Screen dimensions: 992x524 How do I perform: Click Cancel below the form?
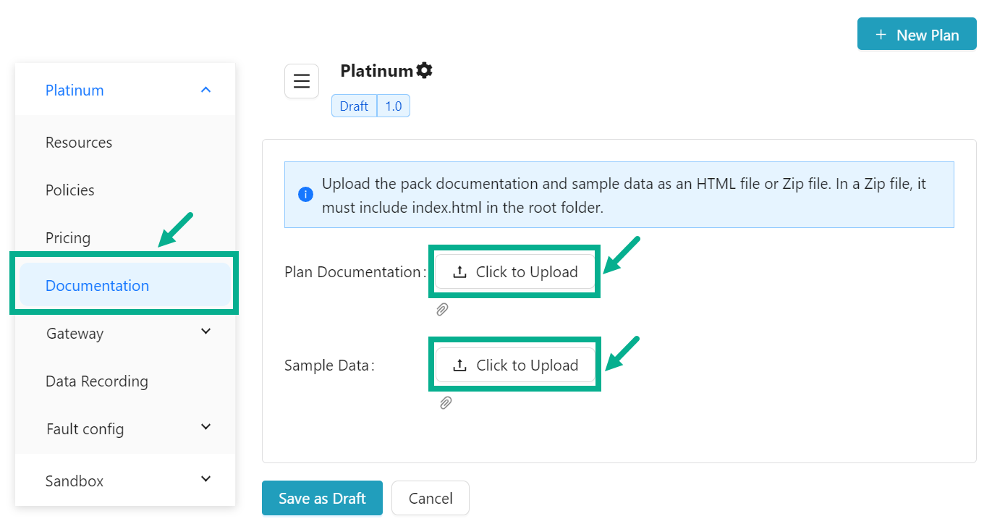[430, 498]
